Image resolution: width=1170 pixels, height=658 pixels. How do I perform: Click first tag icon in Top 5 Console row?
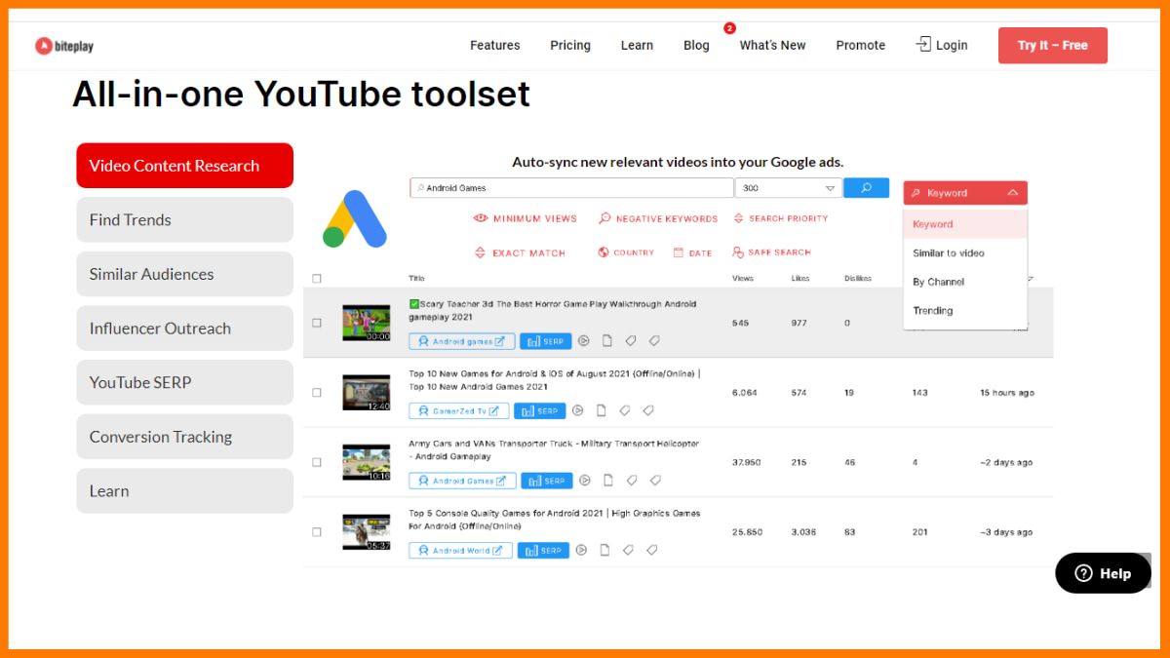pos(628,550)
